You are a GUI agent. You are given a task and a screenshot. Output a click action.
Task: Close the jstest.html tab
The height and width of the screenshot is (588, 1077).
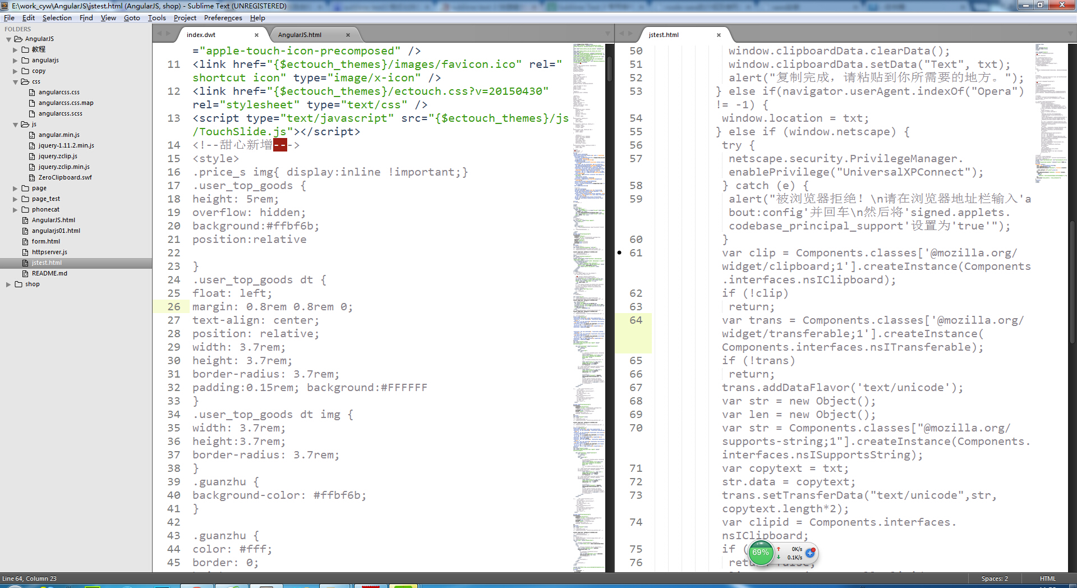[x=719, y=35]
